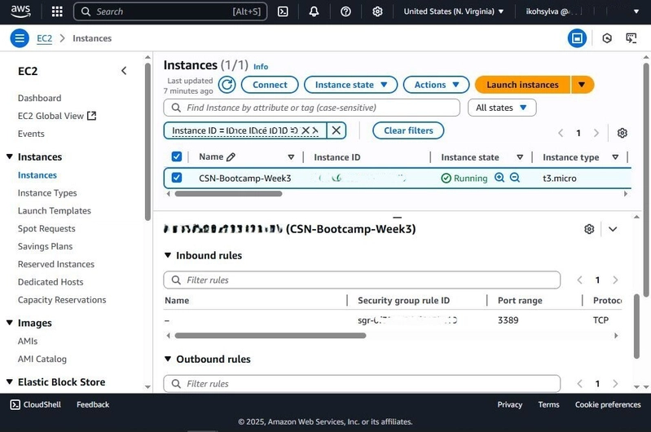Open Savings Plans in the sidebar
This screenshot has height=432, width=651.
[x=46, y=246]
